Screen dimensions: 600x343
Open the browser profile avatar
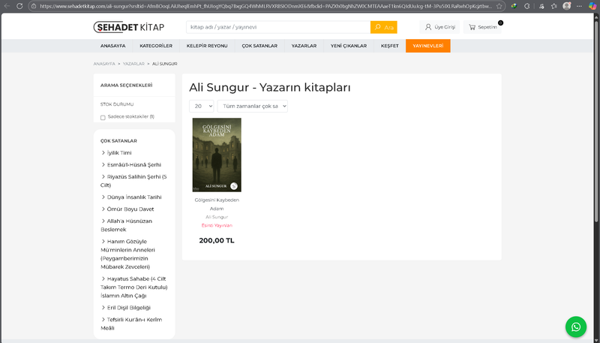click(x=567, y=6)
